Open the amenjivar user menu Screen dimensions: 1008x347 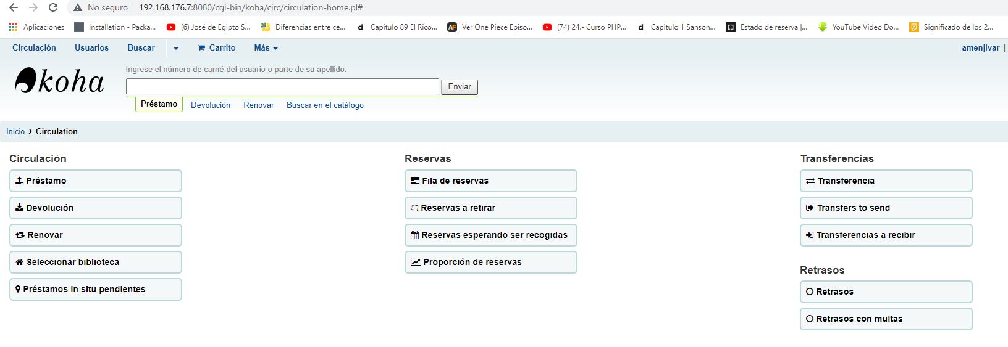(980, 47)
